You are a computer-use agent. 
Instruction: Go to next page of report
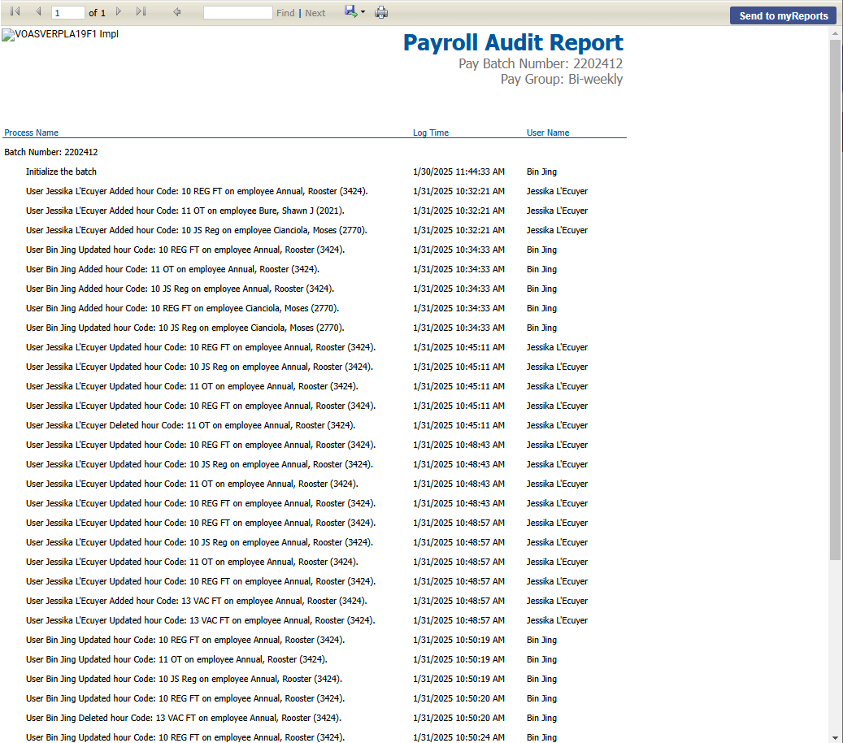tap(119, 11)
